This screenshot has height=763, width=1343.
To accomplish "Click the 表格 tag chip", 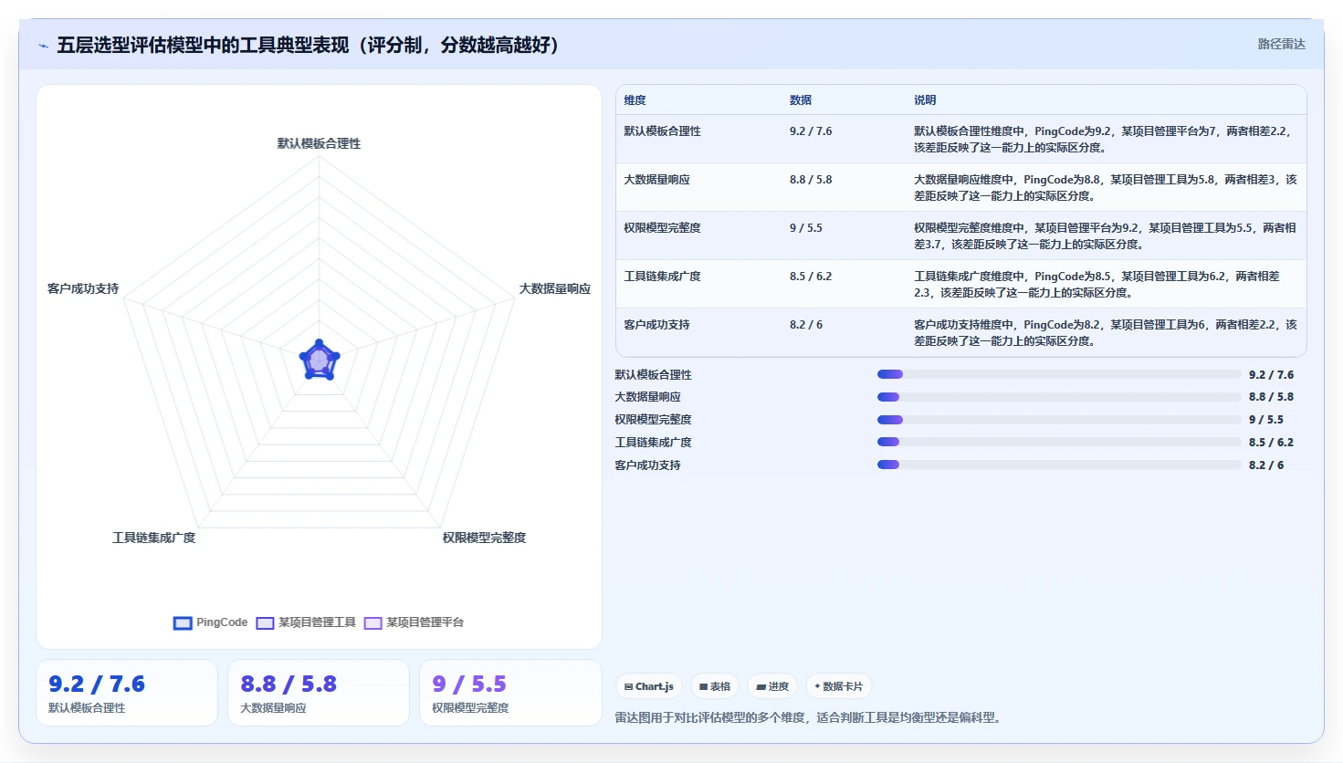I will (715, 686).
